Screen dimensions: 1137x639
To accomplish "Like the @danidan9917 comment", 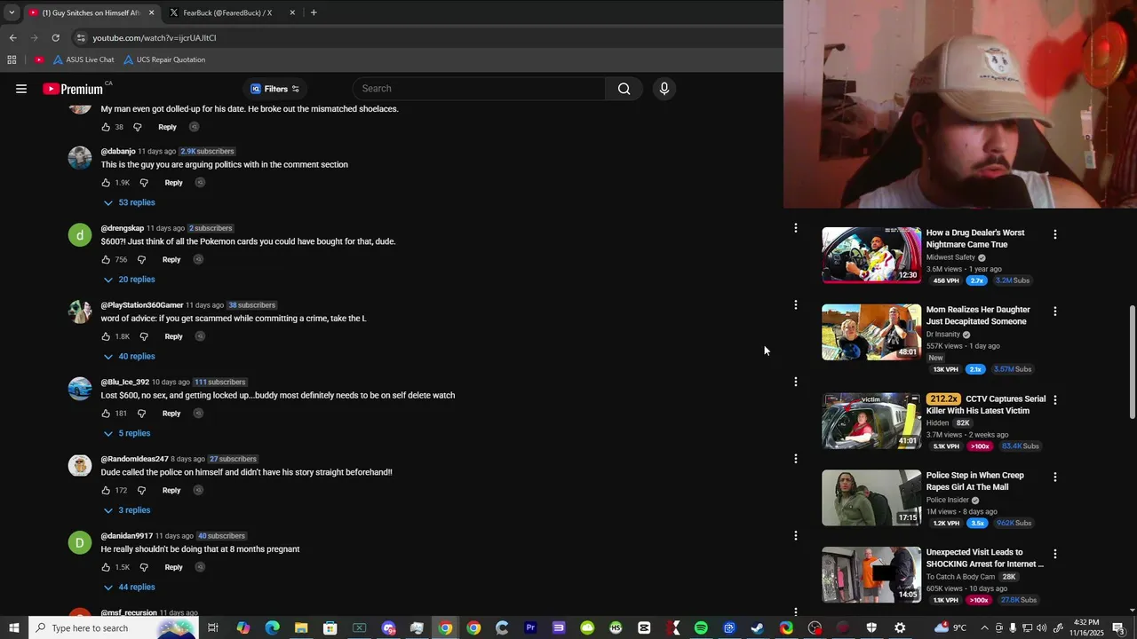I will click(x=106, y=567).
